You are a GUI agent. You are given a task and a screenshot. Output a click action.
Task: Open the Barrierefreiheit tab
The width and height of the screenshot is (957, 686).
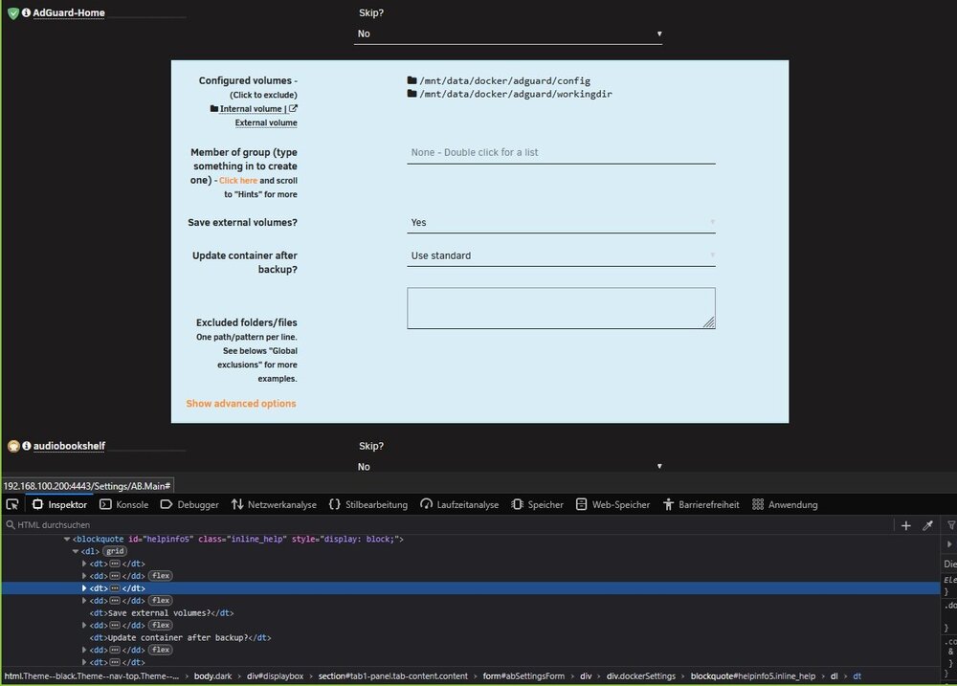[x=701, y=505]
